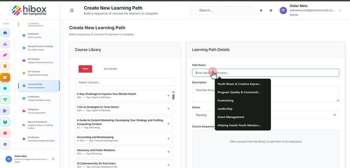
Task: Add 5-Day Challenge course with plus icon
Action: (168, 96)
